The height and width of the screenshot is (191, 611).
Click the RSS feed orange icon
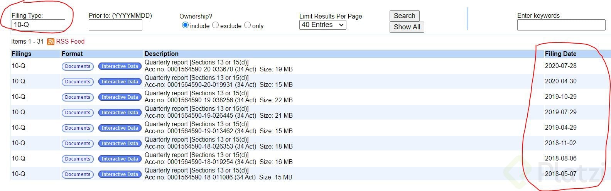pyautogui.click(x=51, y=42)
